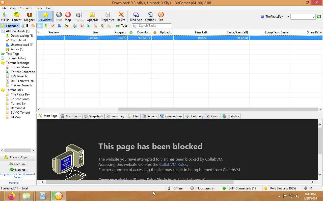Open the CometID menu
The image size is (323, 201).
click(x=25, y=8)
